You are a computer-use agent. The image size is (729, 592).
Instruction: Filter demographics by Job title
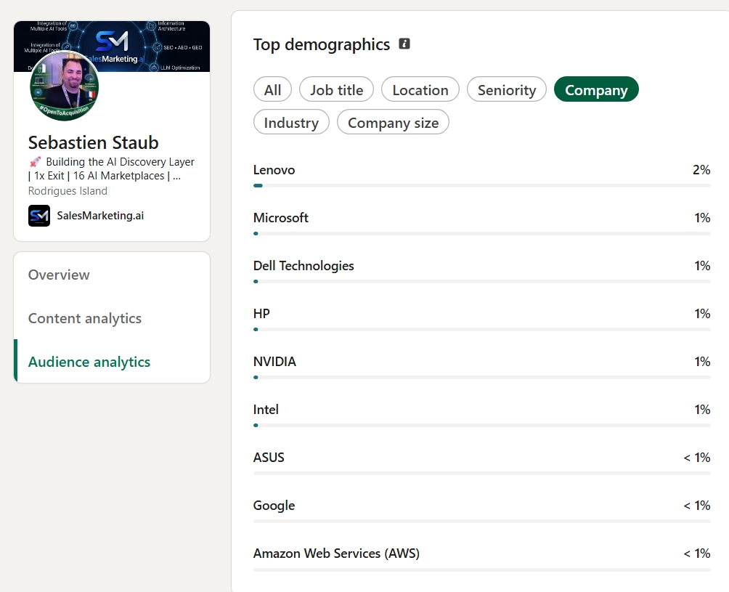(x=336, y=89)
